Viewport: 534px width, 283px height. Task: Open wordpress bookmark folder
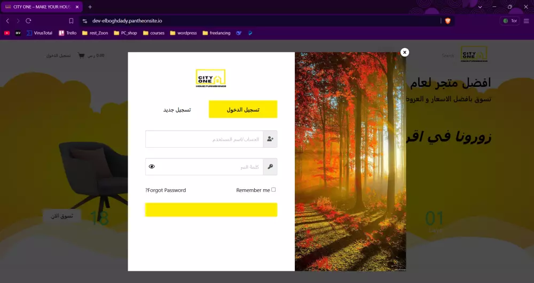183,33
